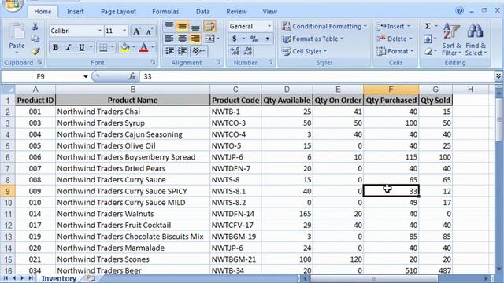This screenshot has height=283, width=504.
Task: Select the Format Painter brush
Action: pyautogui.click(x=35, y=51)
